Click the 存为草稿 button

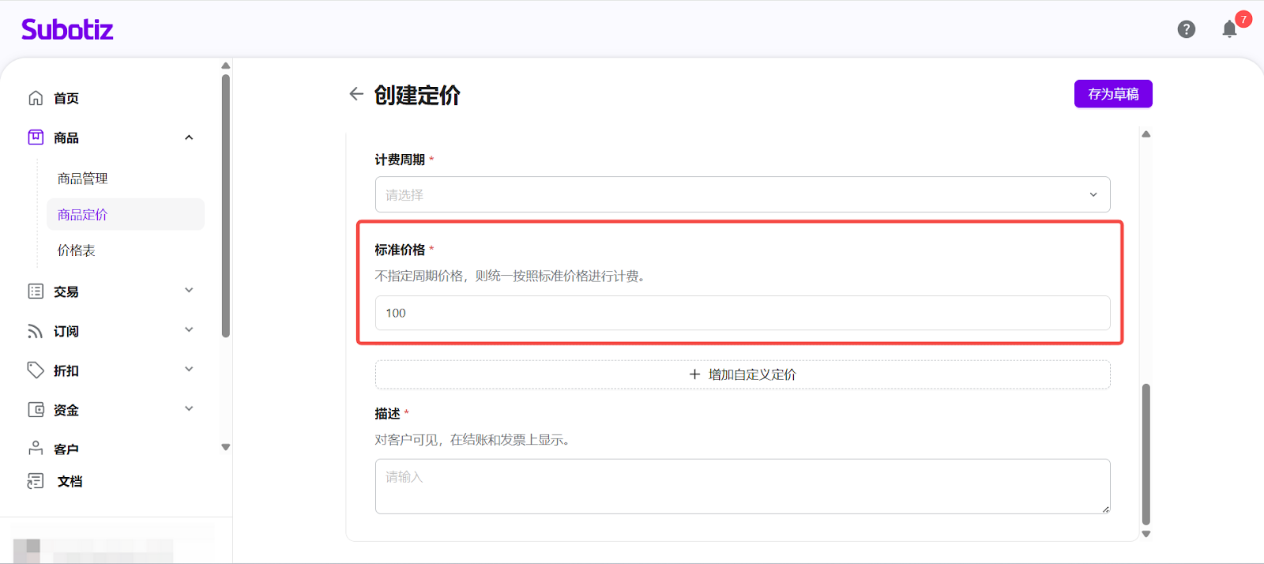click(x=1112, y=94)
